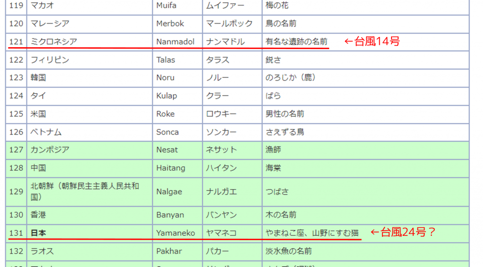Click the 北朝鮮 country cell
This screenshot has width=483, height=267.
click(85, 192)
